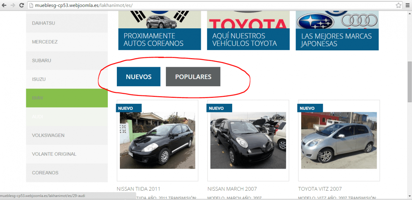Image resolution: width=412 pixels, height=200 pixels.
Task: Click the Toyota logo banner image
Action: [x=248, y=20]
